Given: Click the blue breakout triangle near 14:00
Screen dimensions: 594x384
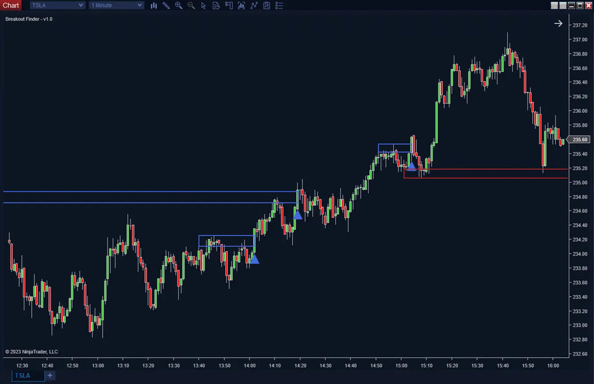Looking at the screenshot, I should [254, 259].
